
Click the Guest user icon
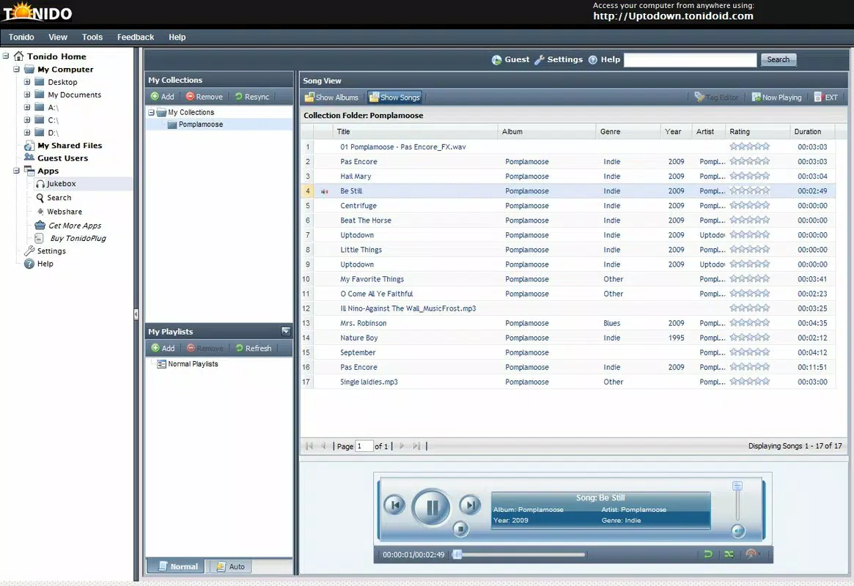pos(497,60)
